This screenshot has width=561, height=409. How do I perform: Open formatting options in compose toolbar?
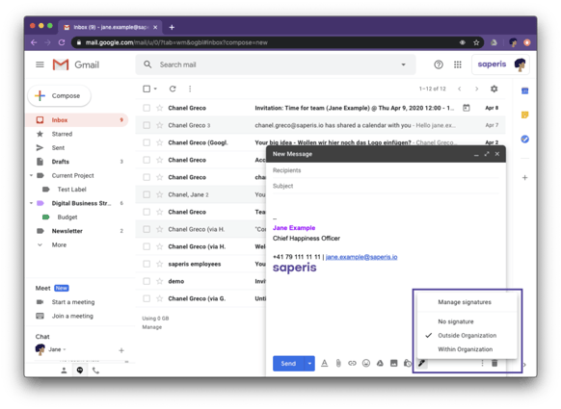click(x=324, y=363)
